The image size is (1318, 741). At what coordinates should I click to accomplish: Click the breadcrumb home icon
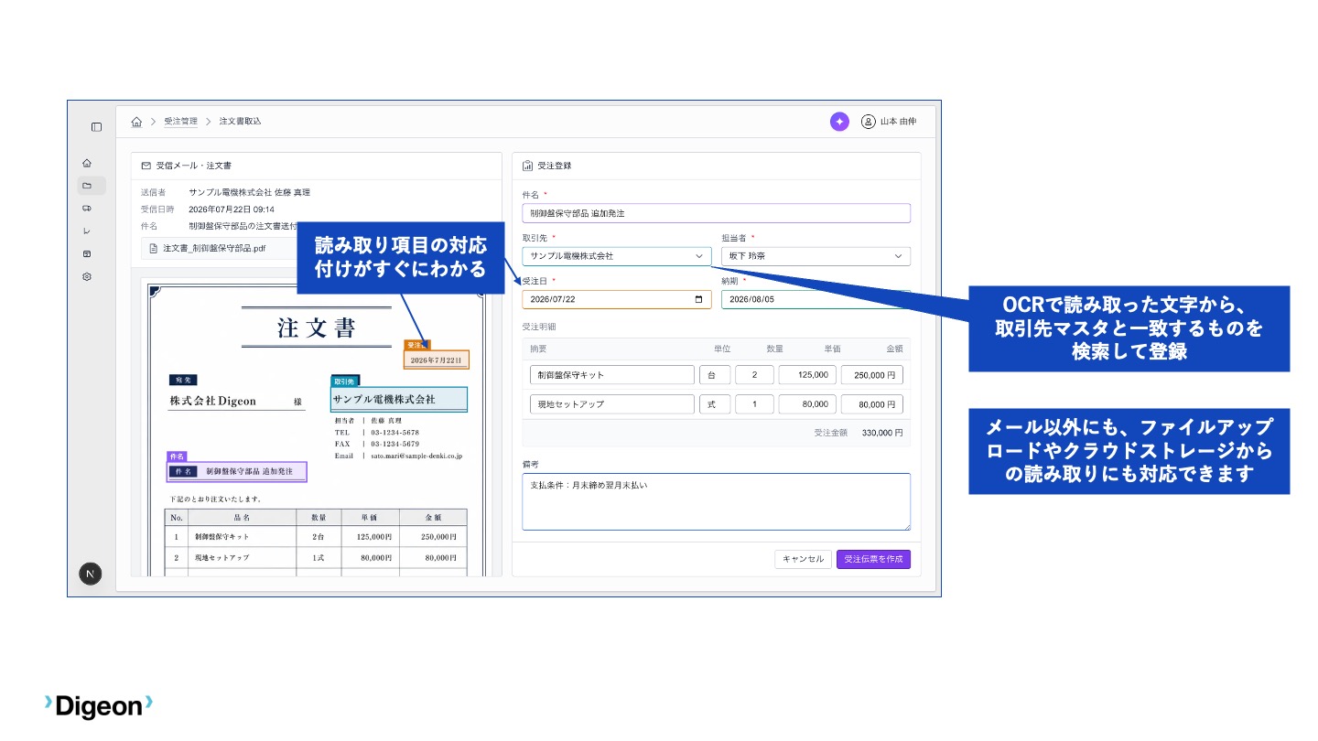136,122
